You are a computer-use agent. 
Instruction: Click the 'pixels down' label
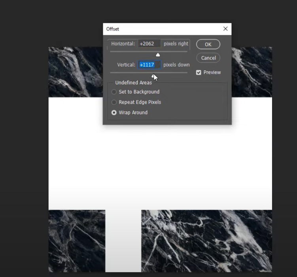click(176, 65)
